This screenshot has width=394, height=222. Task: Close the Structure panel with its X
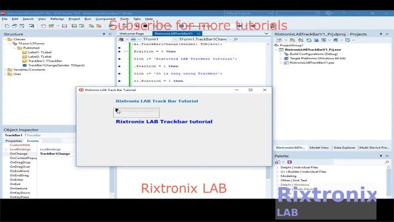coord(110,34)
